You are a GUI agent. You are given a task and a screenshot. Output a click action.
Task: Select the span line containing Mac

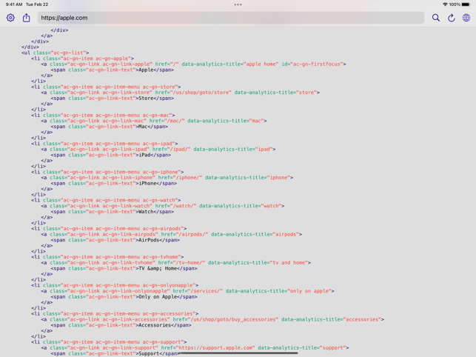[x=110, y=127]
